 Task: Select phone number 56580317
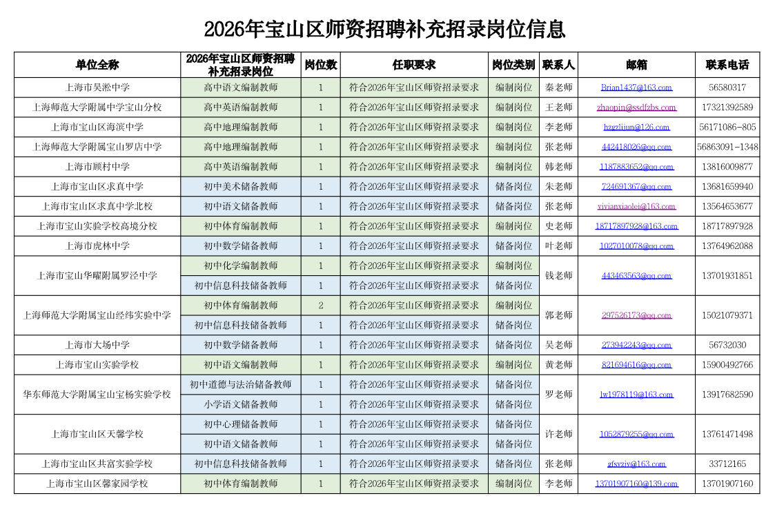727,88
